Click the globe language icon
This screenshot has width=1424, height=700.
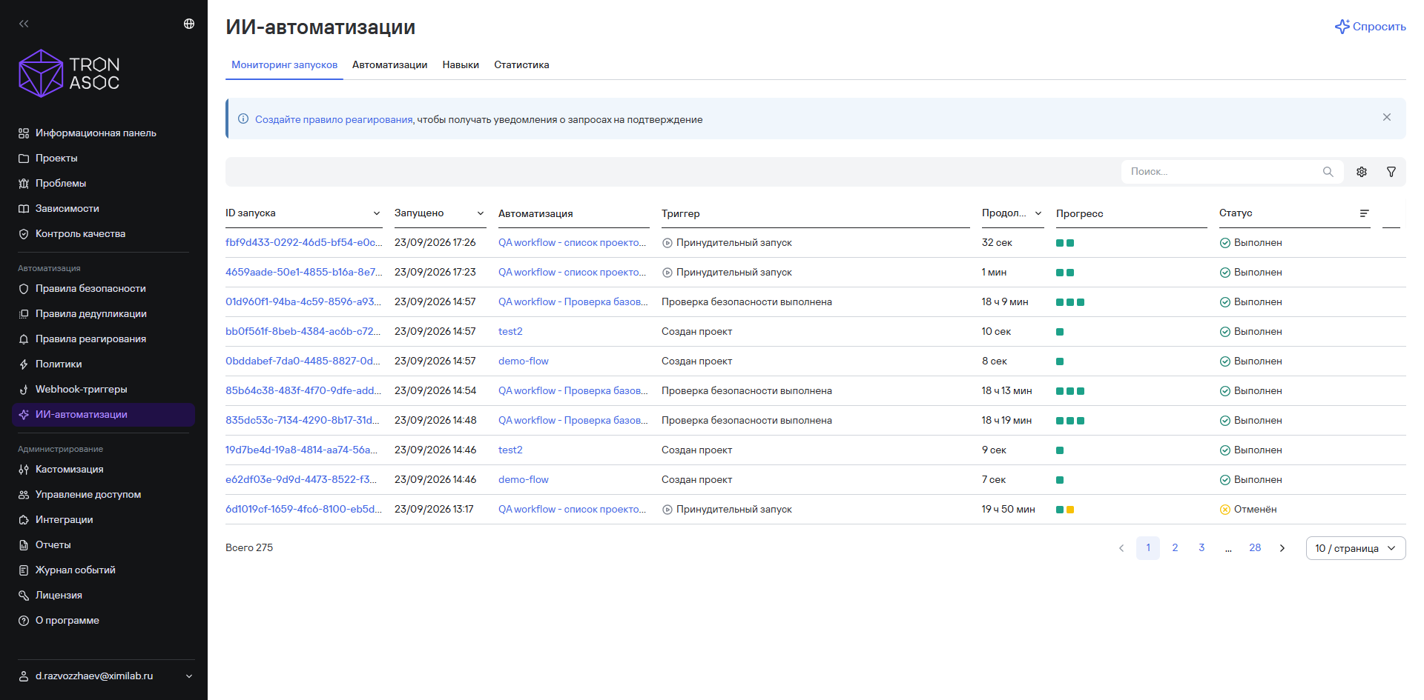point(189,24)
